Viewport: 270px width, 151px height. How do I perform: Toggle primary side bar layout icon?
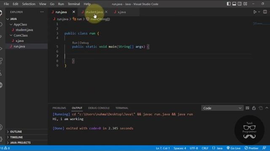point(229,4)
